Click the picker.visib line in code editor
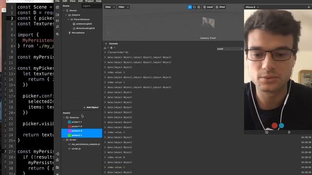The image size is (312, 175). [38, 124]
